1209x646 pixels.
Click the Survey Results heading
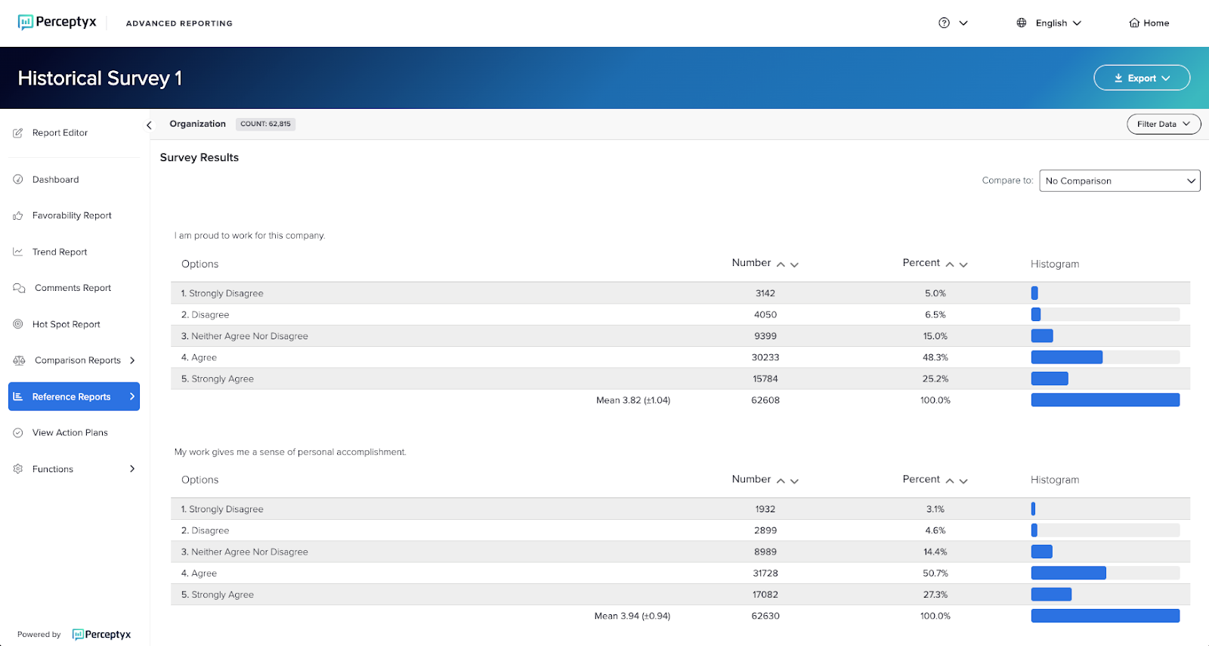(x=199, y=157)
